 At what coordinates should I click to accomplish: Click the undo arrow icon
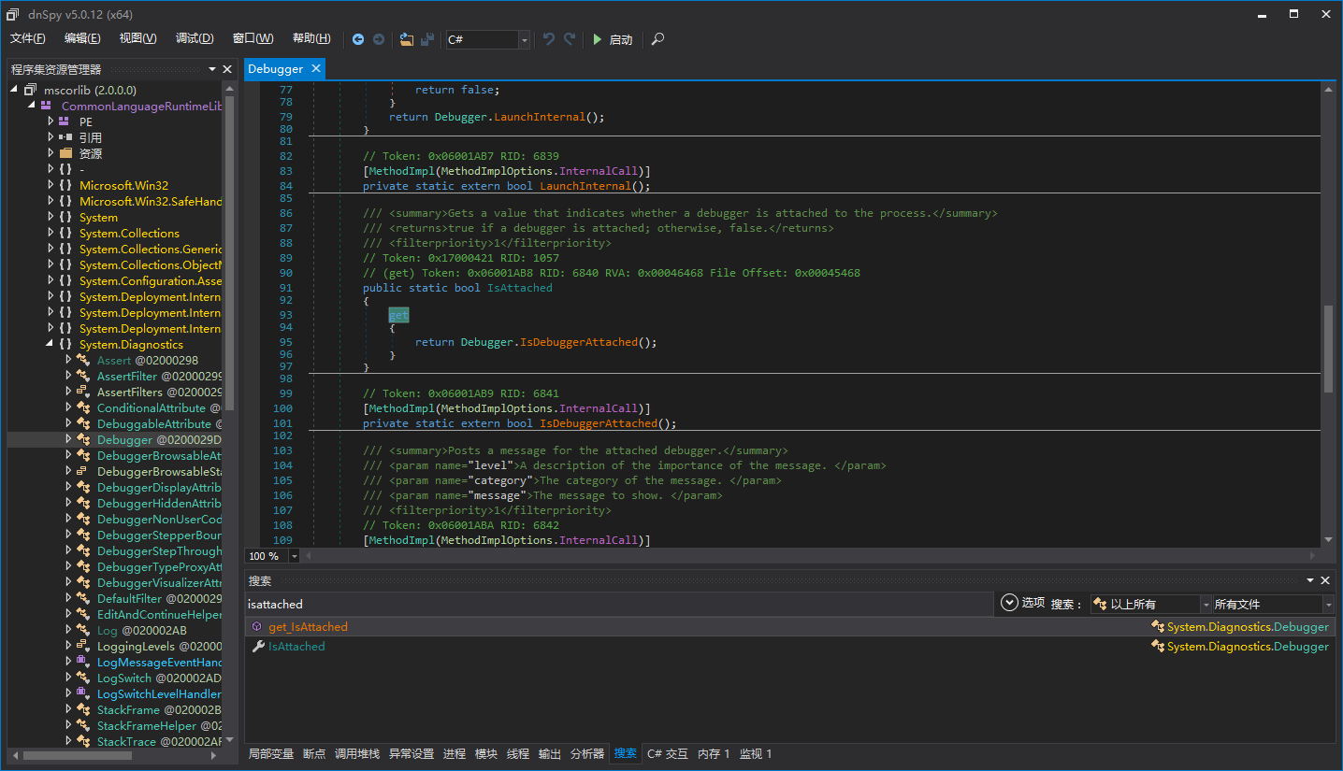point(549,39)
